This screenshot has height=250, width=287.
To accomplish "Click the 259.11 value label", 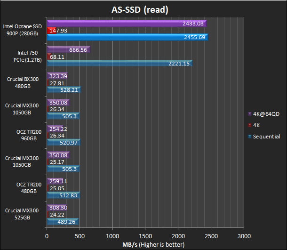I will pos(58,181).
